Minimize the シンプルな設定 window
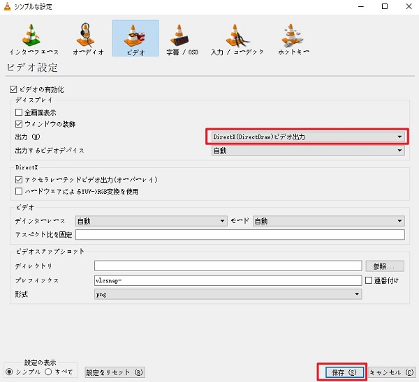 click(361, 6)
